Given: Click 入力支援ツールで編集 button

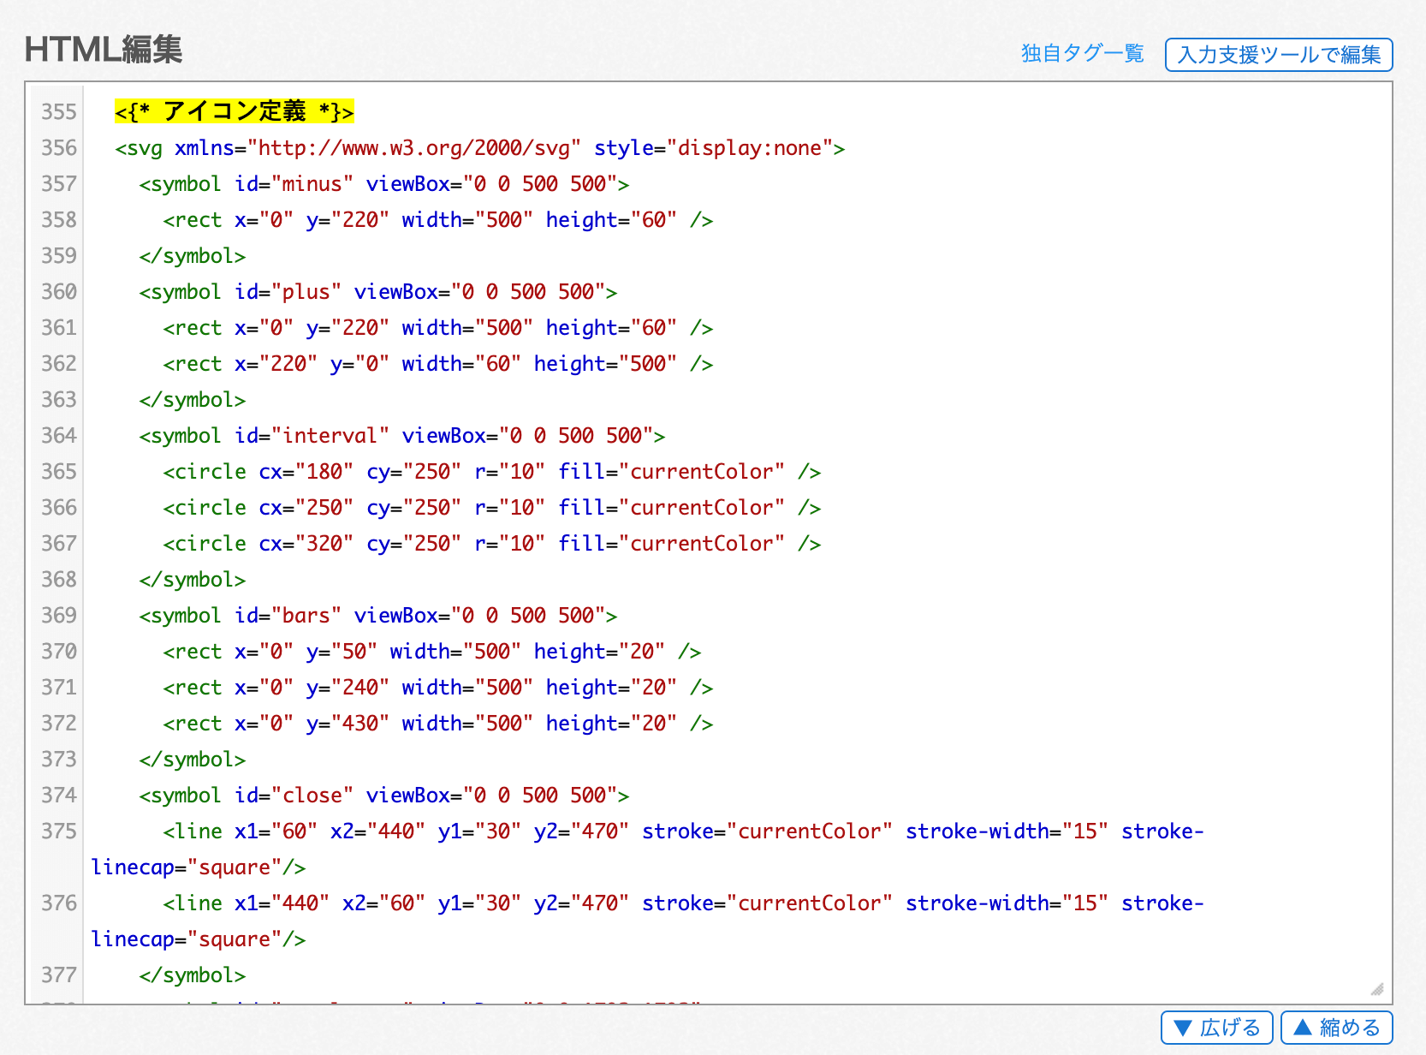Looking at the screenshot, I should click(1279, 55).
